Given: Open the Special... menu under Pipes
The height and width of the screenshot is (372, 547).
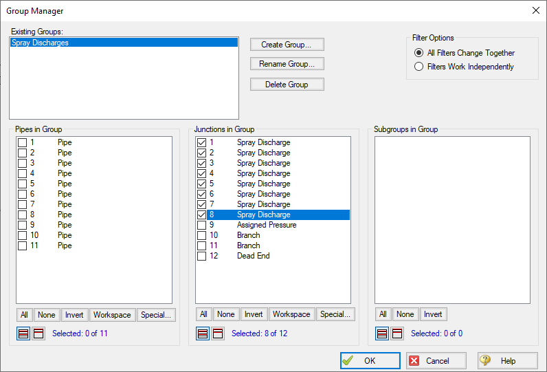Looking at the screenshot, I should 156,315.
